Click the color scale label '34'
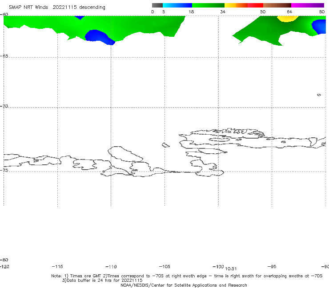Image resolution: width=329 pixels, height=288 pixels. point(223,12)
